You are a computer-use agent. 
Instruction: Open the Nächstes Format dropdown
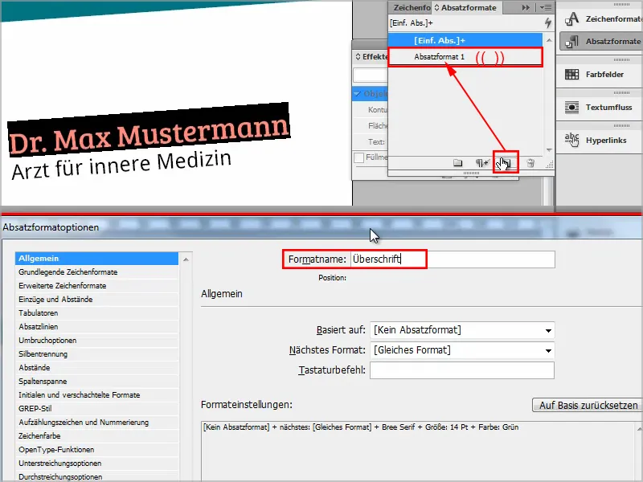pos(462,350)
